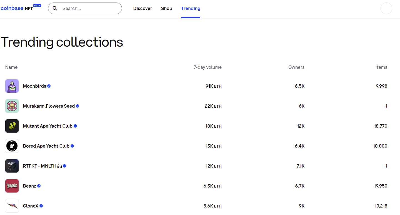Select the Trending tab
The image size is (400, 215).
[191, 8]
